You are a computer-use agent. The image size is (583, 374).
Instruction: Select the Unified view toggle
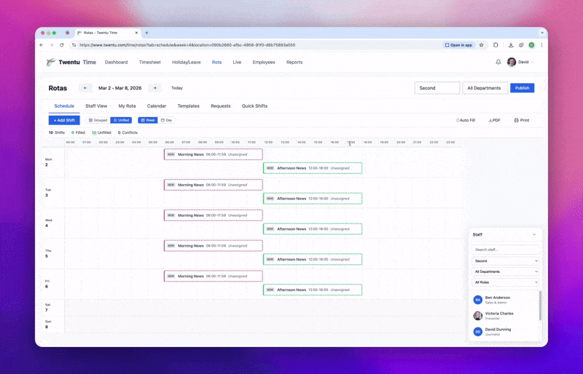coord(121,120)
